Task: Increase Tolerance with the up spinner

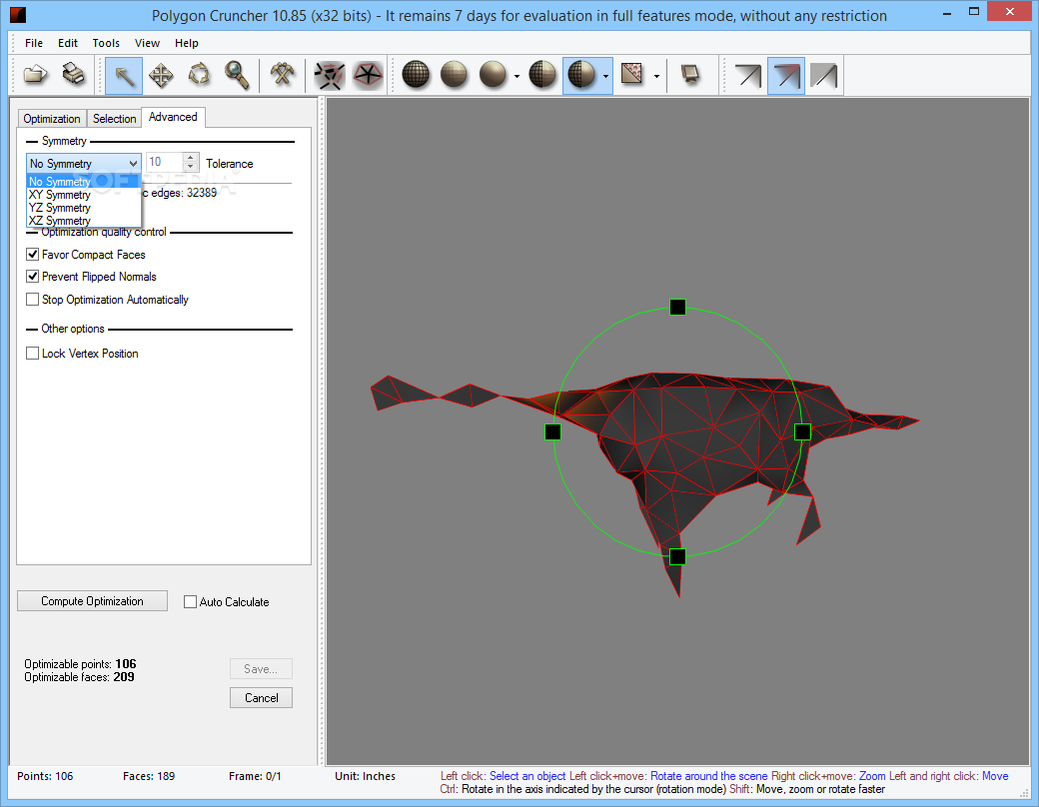Action: [191, 158]
